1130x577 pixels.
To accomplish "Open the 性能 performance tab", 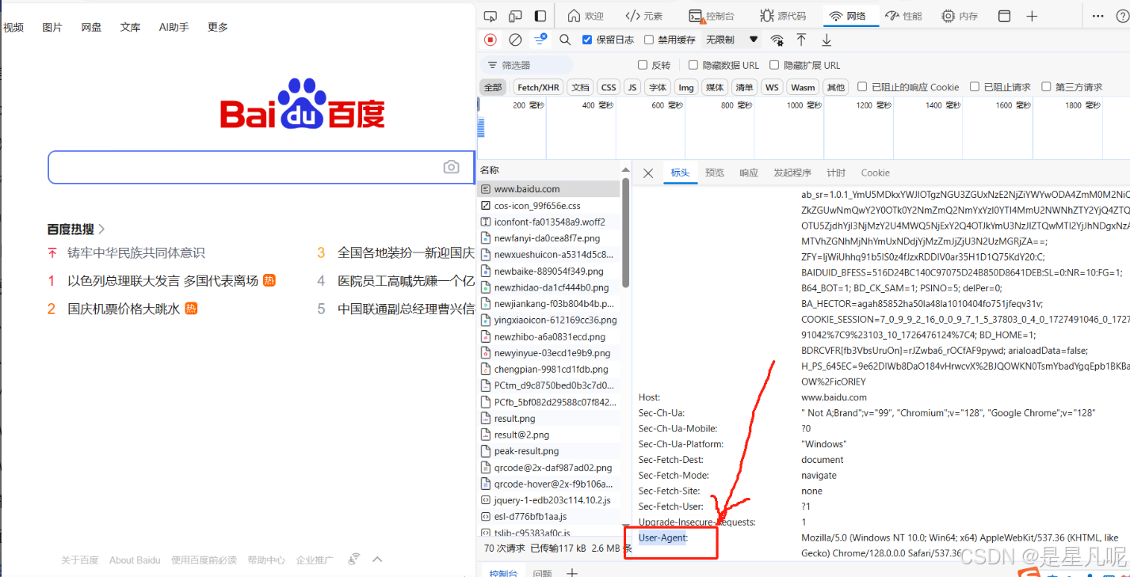I will 903,16.
